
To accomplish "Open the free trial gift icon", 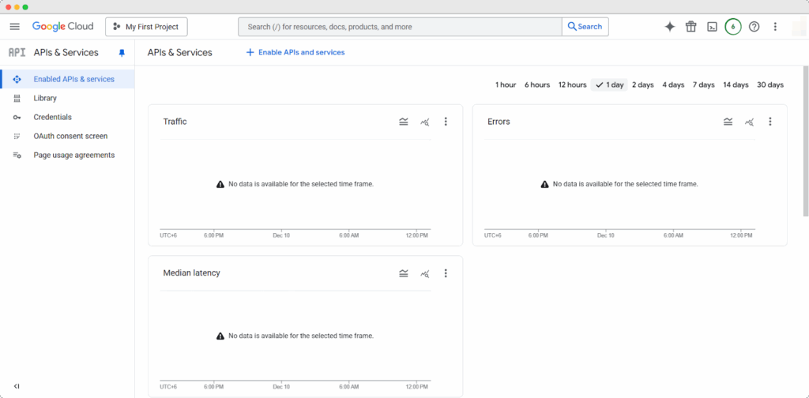I will pyautogui.click(x=690, y=27).
